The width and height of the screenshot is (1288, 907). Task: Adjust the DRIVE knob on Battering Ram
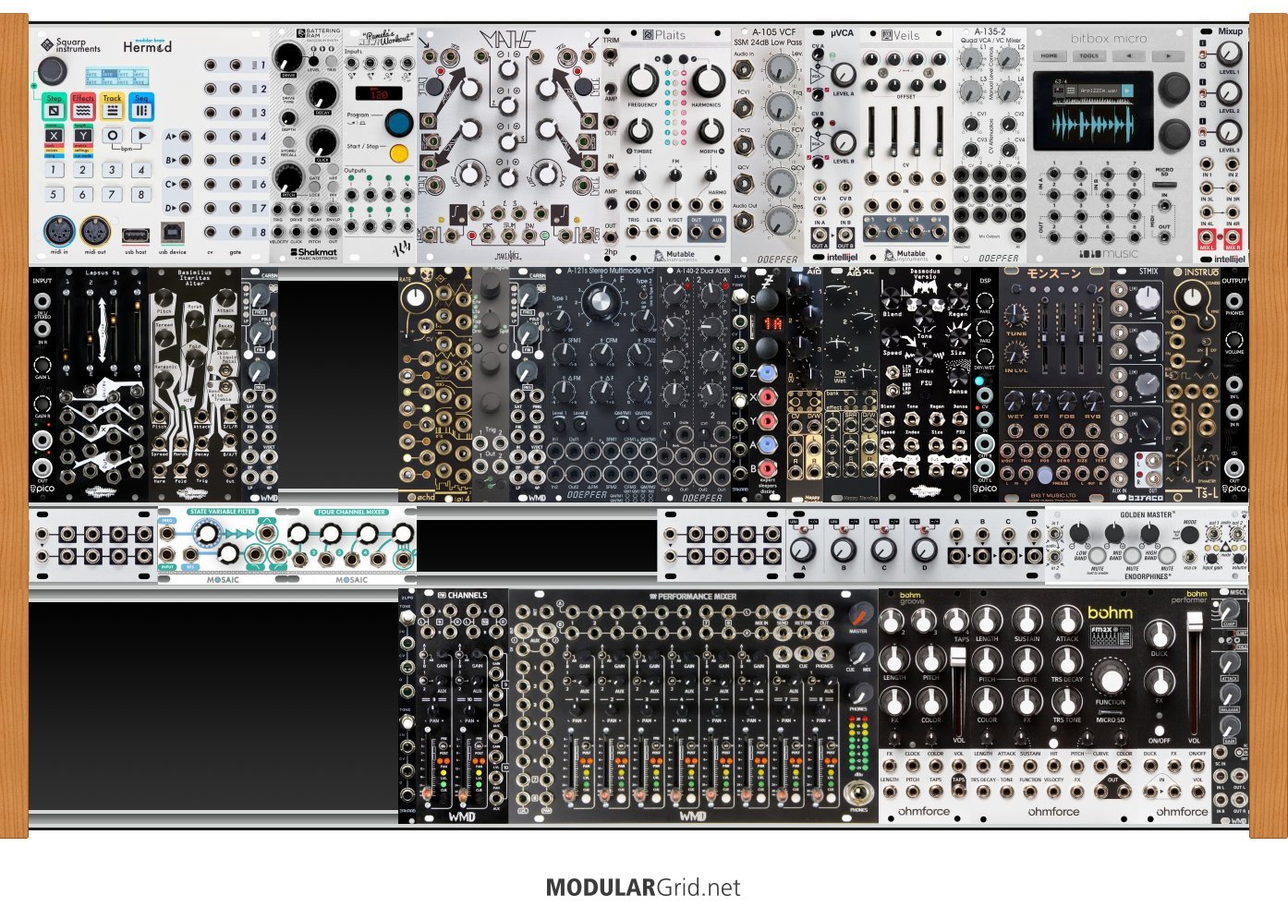tap(288, 56)
